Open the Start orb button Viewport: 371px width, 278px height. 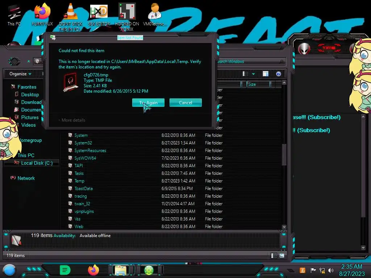coord(9,270)
